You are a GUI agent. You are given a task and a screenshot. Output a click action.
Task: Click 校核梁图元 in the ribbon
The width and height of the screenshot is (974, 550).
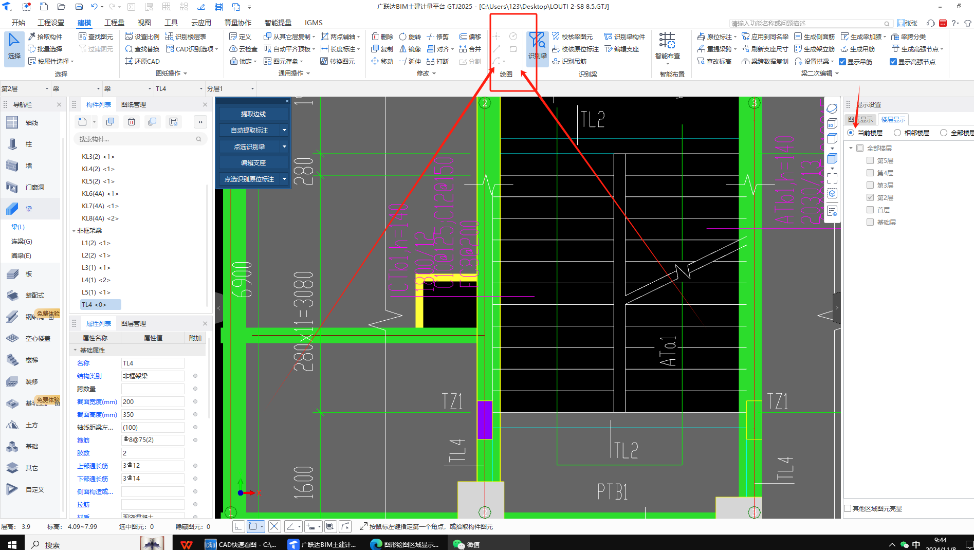572,36
